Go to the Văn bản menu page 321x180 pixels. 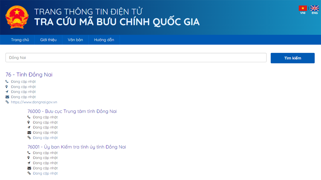[x=75, y=40]
